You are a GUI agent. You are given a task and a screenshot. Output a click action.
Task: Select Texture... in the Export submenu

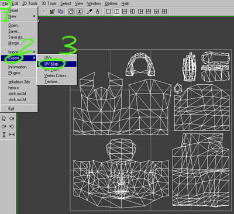[x=57, y=81]
